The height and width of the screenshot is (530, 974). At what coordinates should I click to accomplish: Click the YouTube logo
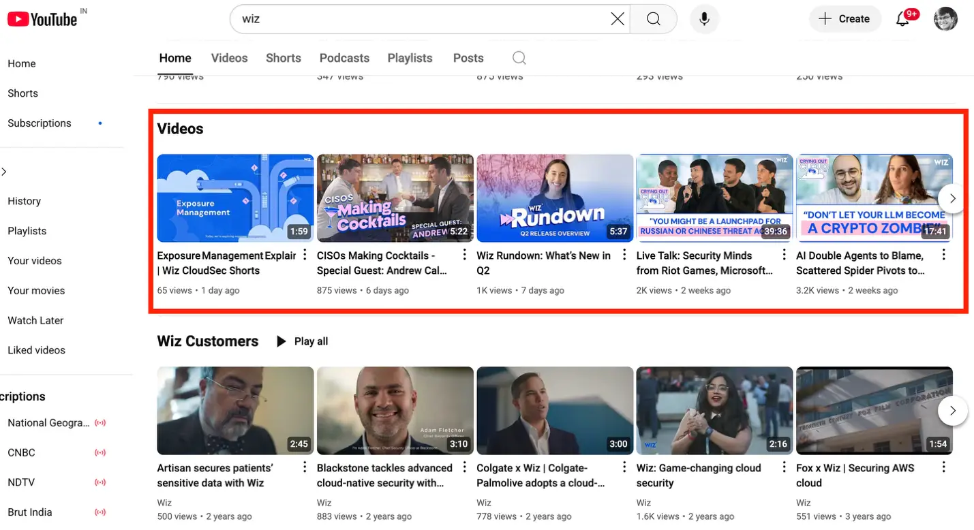tap(42, 19)
